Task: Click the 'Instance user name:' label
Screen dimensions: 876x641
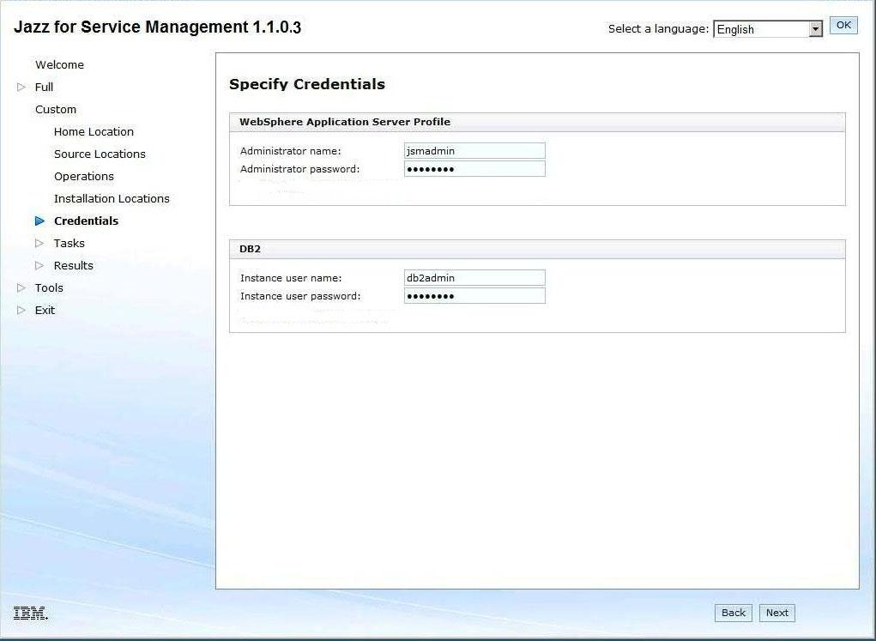Action: [x=291, y=278]
